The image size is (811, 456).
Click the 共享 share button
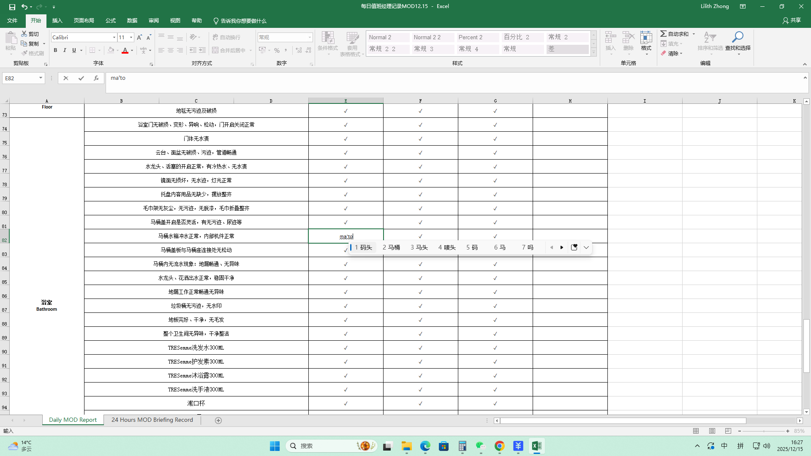coord(792,20)
